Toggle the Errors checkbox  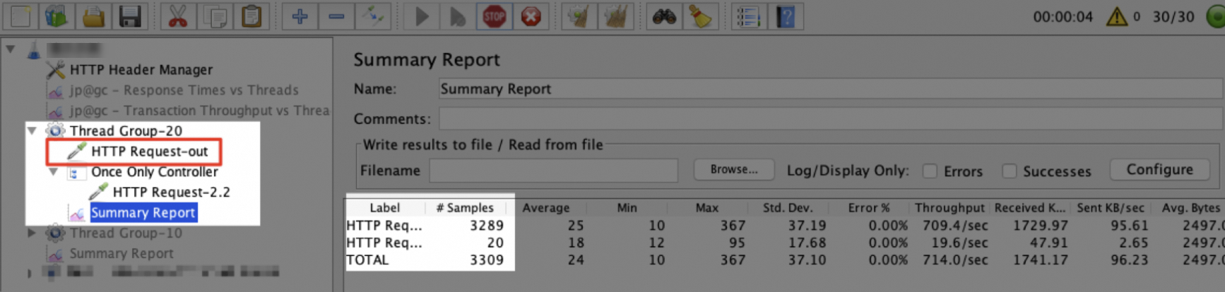(930, 171)
